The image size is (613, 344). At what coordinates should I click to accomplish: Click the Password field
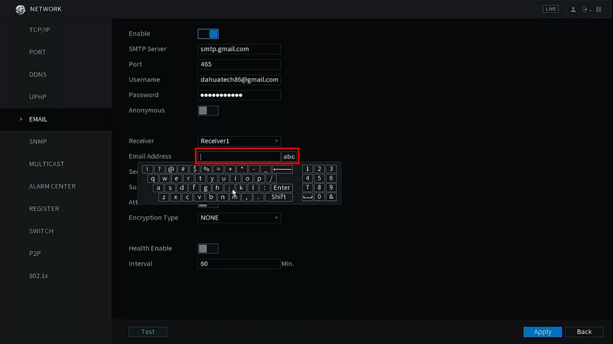coord(239,95)
